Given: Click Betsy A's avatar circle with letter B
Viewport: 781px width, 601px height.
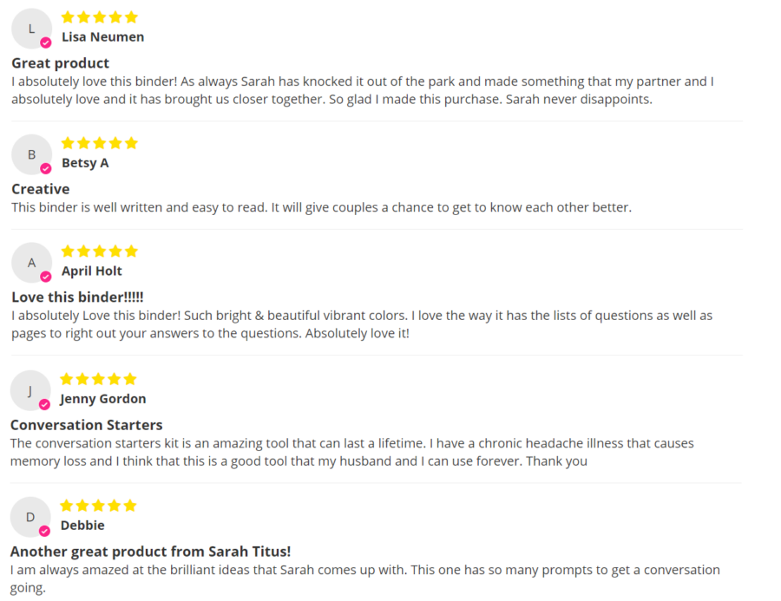Looking at the screenshot, I should [x=31, y=154].
